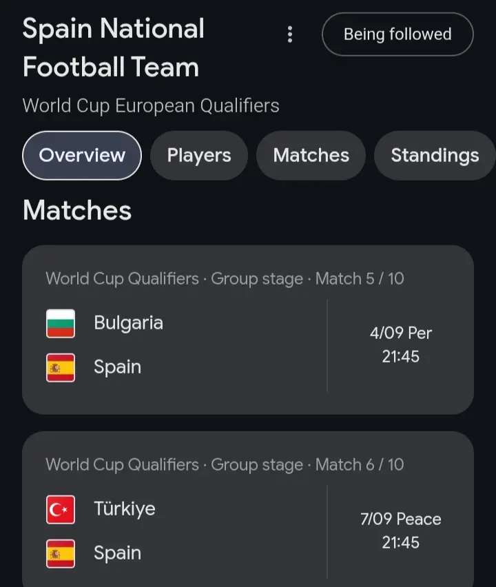
Task: Tap World Cup European Qualifiers subtitle
Action: tap(151, 105)
